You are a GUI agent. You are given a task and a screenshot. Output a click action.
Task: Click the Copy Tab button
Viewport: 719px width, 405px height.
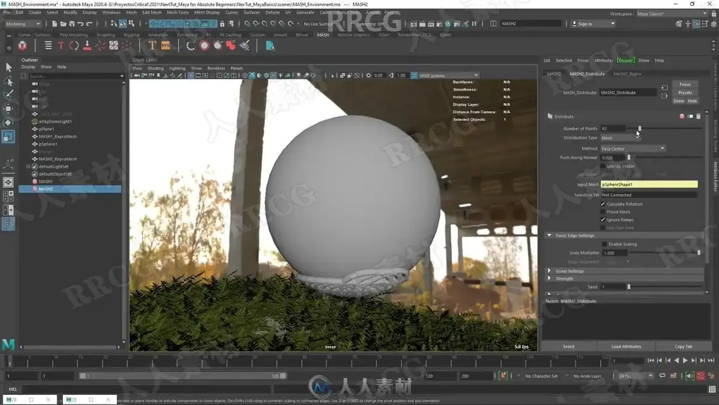point(684,346)
